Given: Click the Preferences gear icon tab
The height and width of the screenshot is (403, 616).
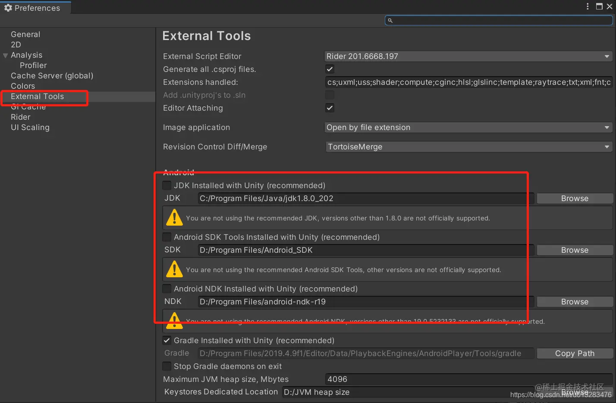Looking at the screenshot, I should [8, 8].
